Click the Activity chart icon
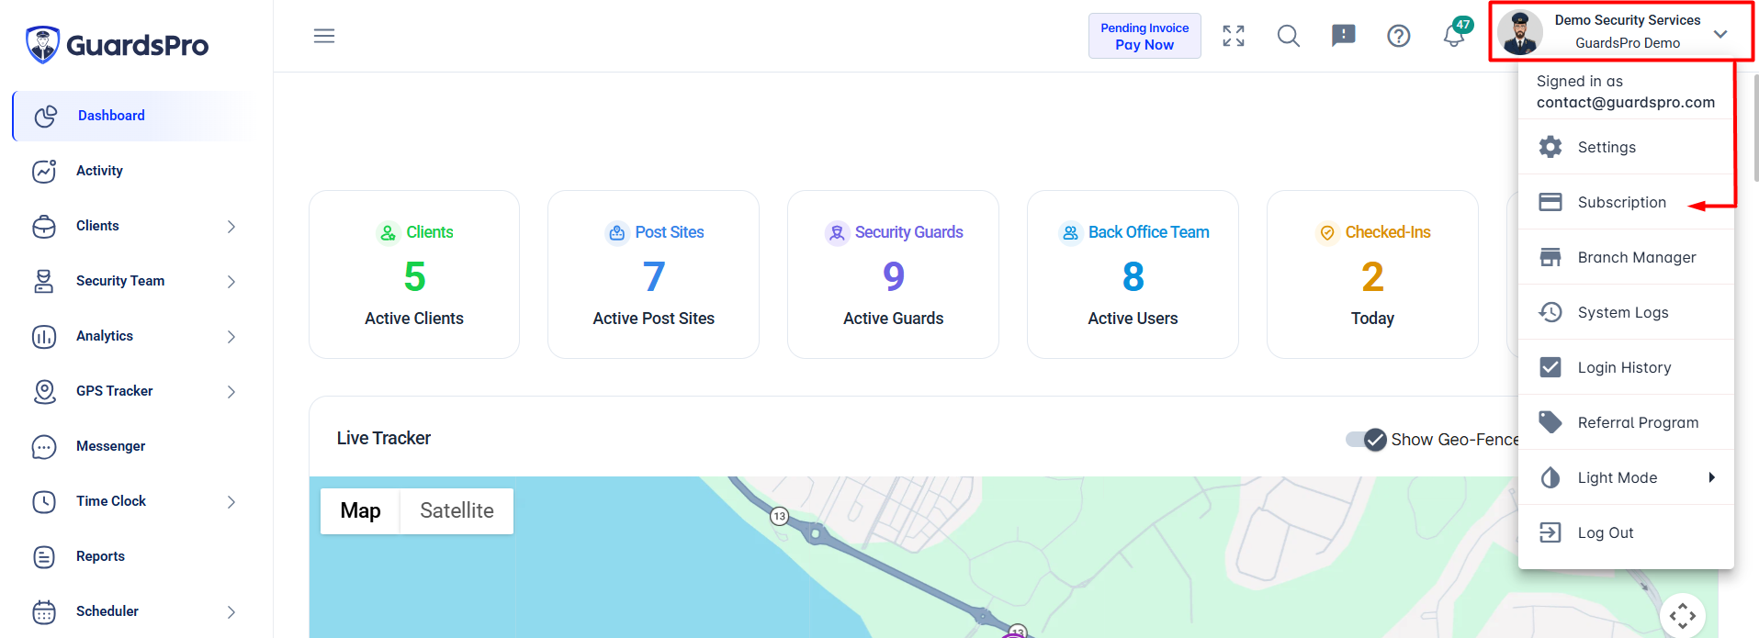1759x638 pixels. click(x=44, y=171)
